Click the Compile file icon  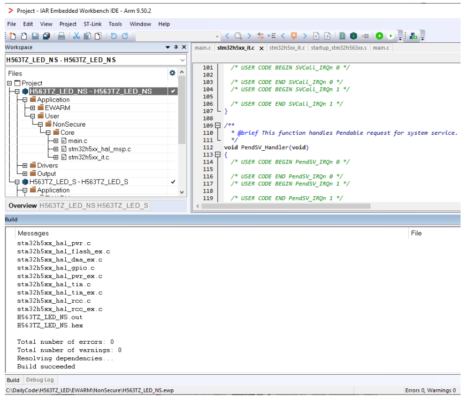(x=342, y=36)
